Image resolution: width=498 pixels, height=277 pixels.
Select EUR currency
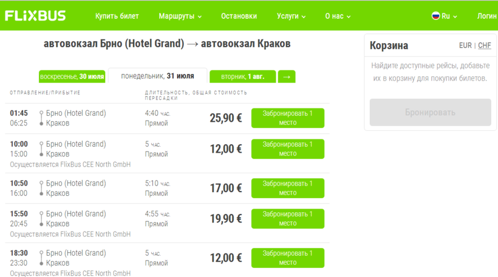point(465,45)
